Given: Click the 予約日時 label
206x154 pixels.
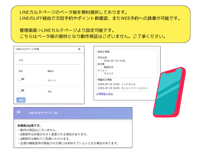Looking at the screenshot, I should pyautogui.click(x=102, y=57).
